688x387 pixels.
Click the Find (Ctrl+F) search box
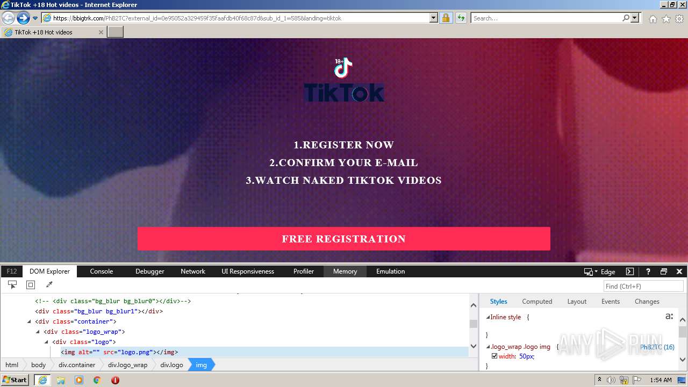[643, 286]
